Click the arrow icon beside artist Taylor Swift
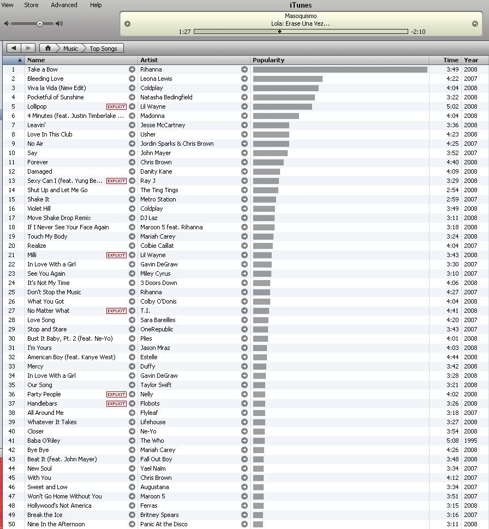489x529 pixels. tap(244, 385)
